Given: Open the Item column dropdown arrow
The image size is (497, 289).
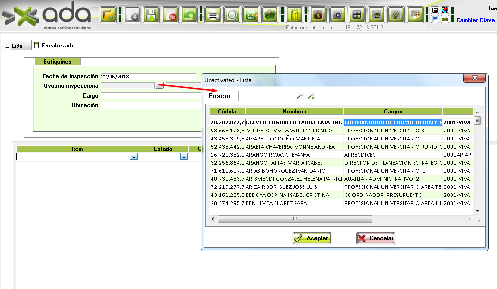Looking at the screenshot, I should 134,157.
